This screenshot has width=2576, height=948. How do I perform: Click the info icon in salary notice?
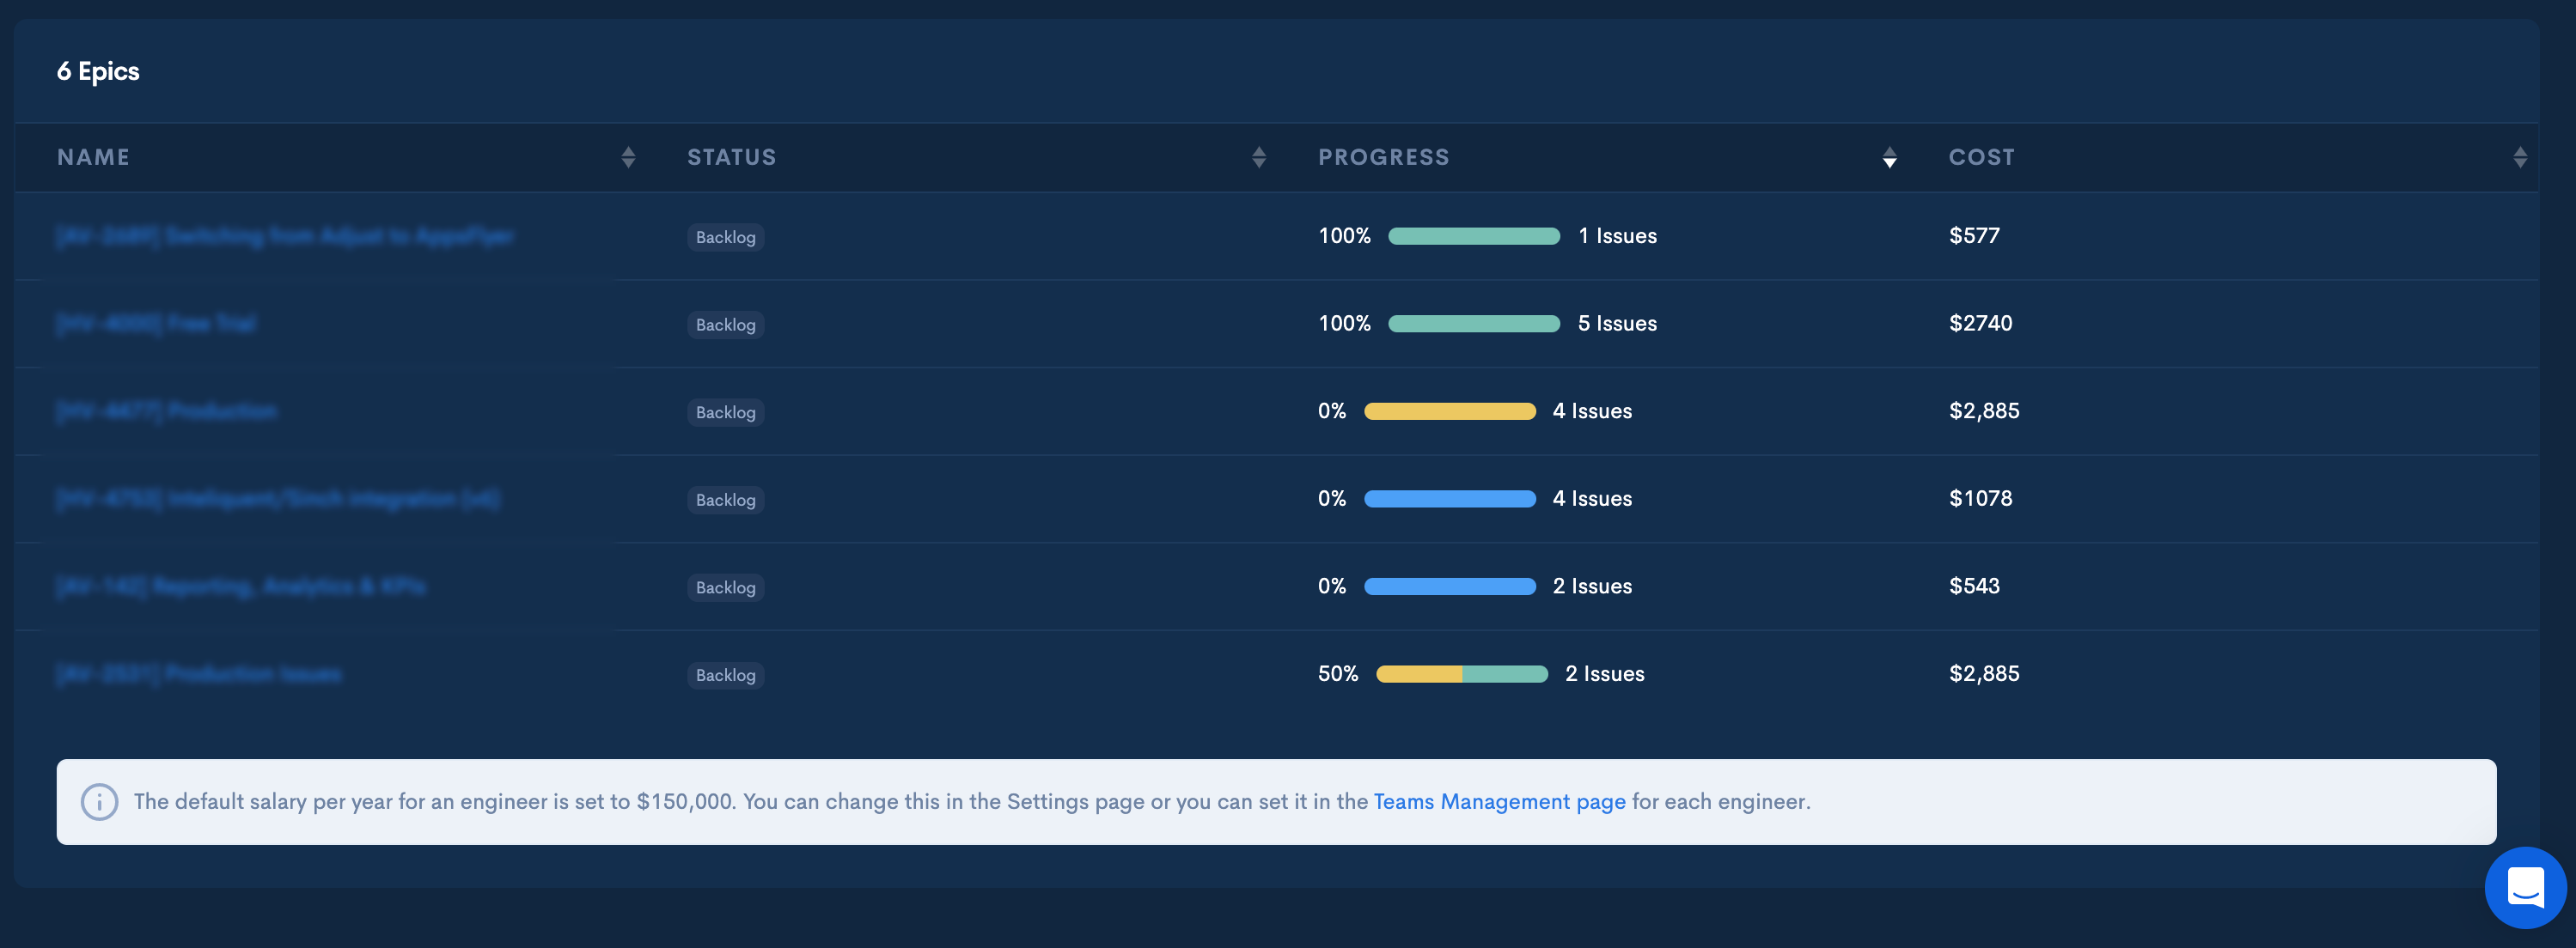(99, 801)
